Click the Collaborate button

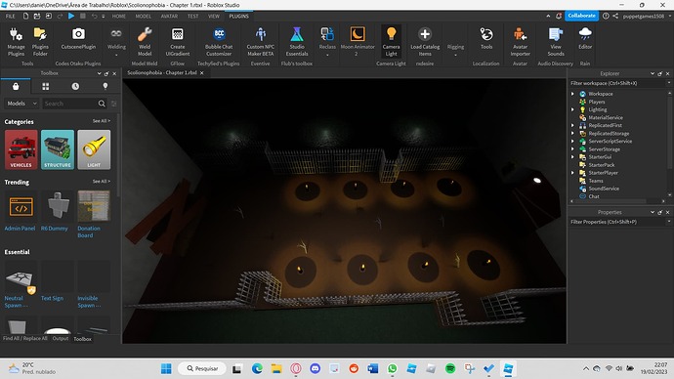click(581, 16)
